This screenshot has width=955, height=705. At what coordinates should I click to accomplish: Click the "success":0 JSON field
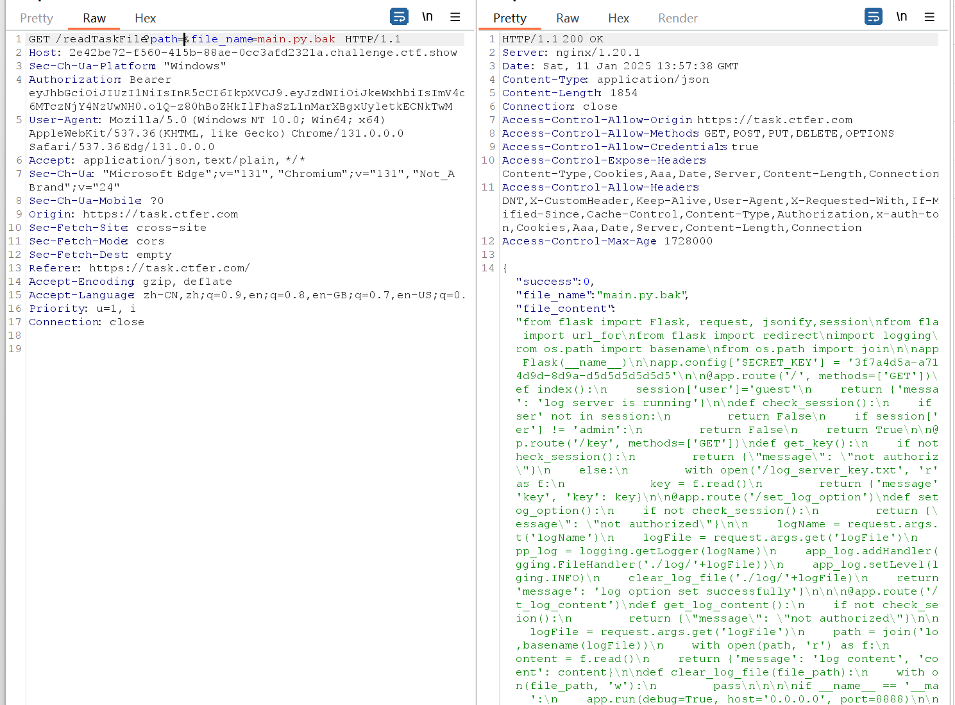555,282
